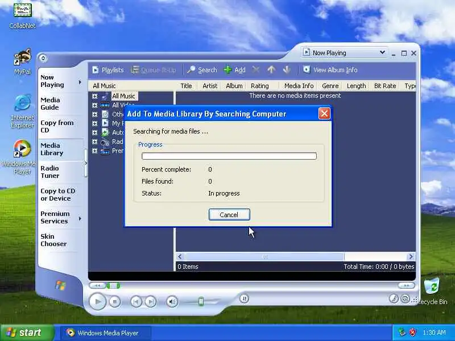The height and width of the screenshot is (341, 455).
Task: Sort by the Title column header
Action: [186, 86]
